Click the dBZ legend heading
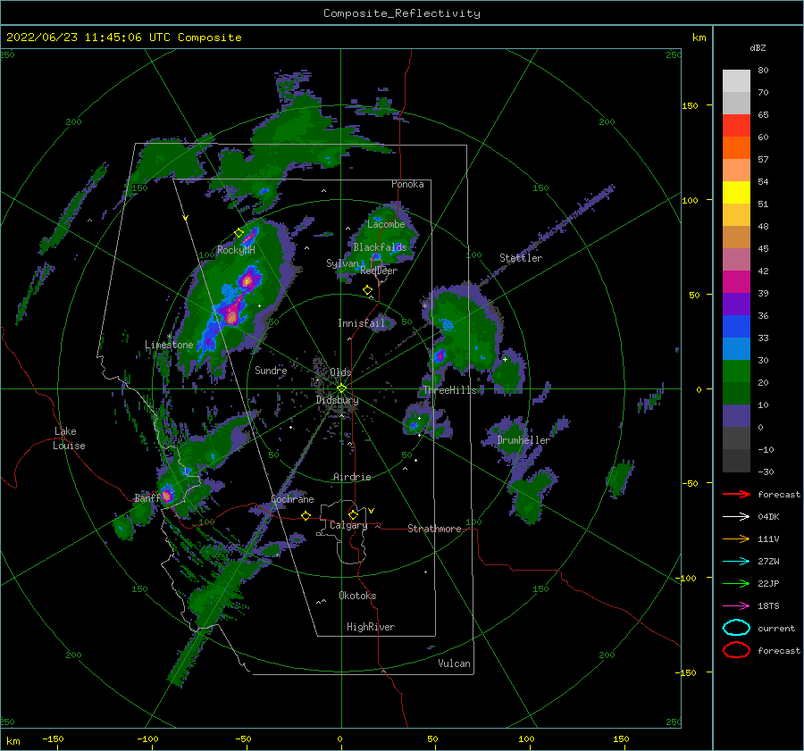The height and width of the screenshot is (751, 804). pyautogui.click(x=758, y=47)
